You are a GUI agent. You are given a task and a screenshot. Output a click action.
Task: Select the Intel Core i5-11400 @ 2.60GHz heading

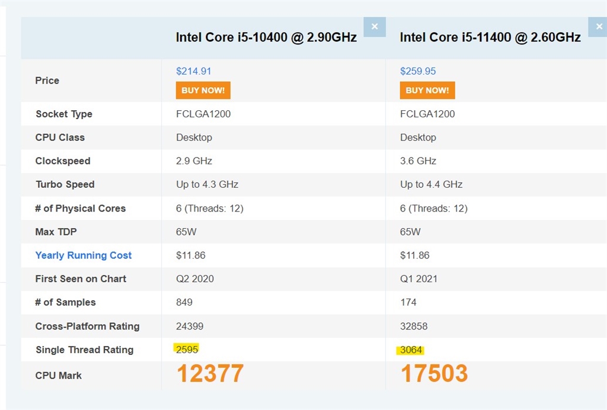[x=490, y=37]
